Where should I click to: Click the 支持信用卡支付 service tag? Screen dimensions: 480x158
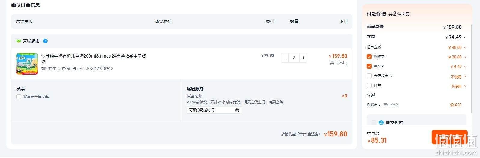click(x=71, y=69)
